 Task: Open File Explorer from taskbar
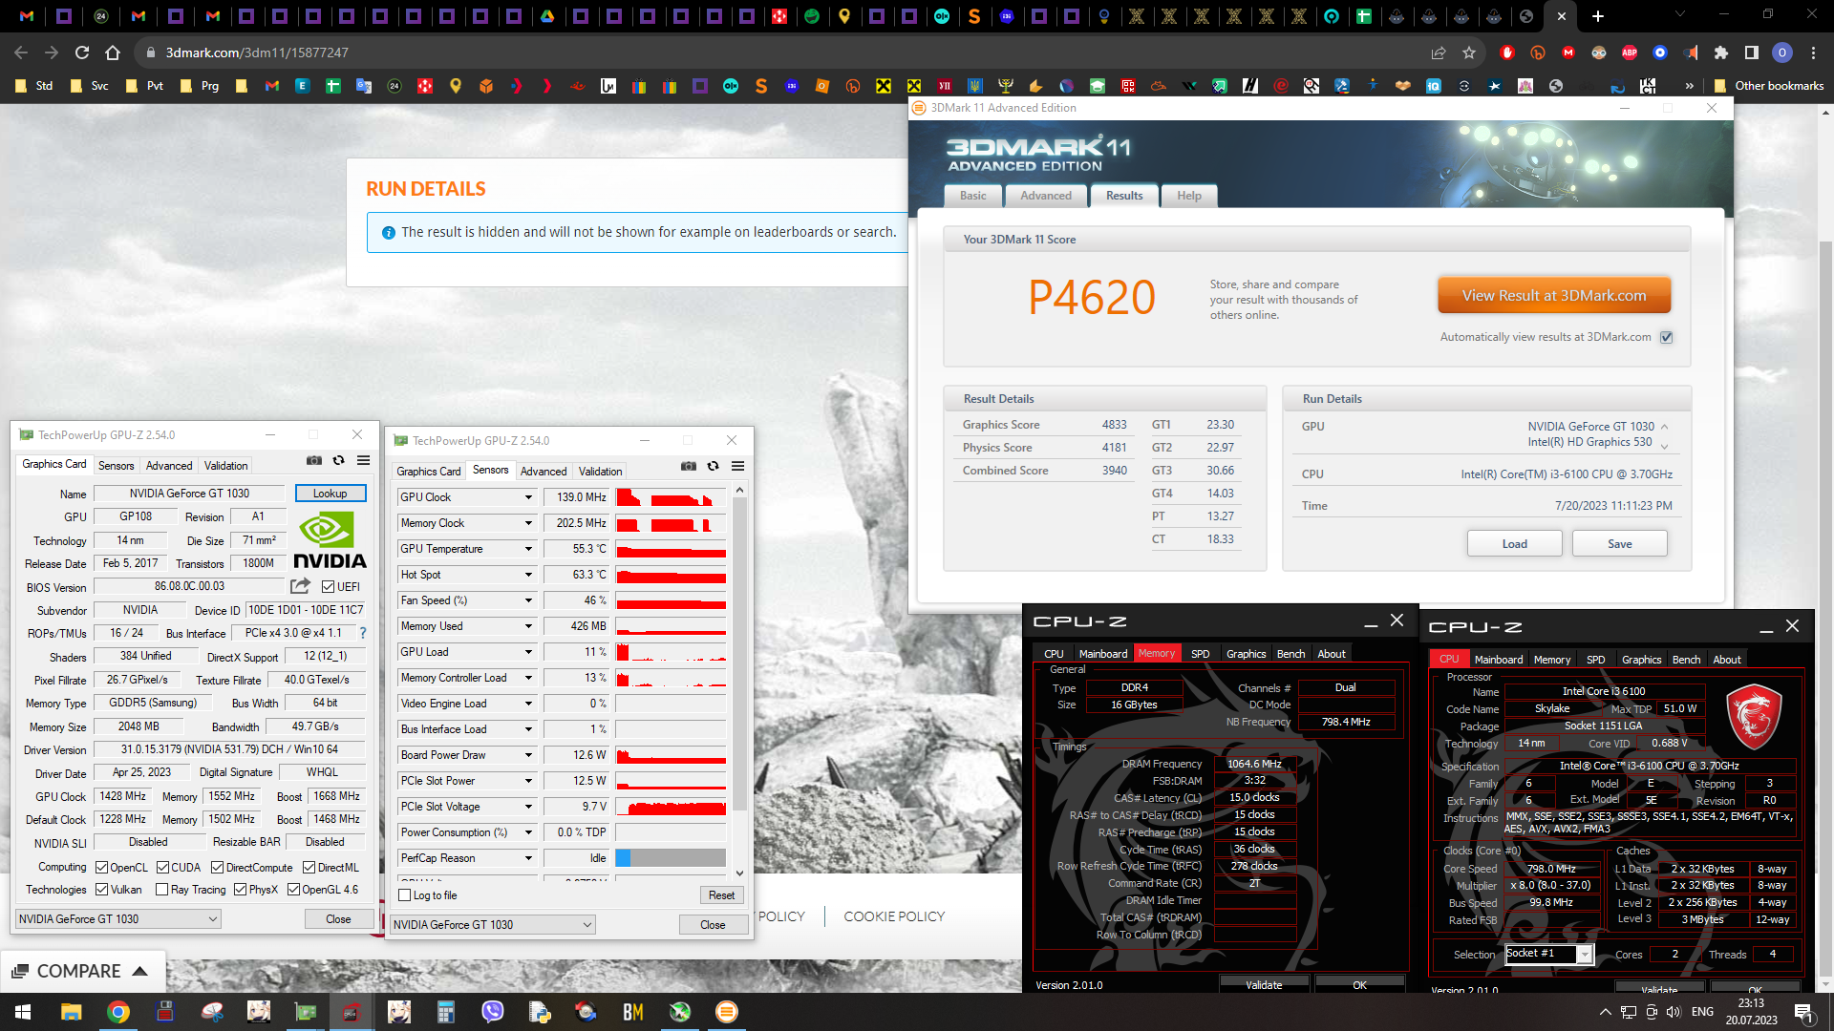(x=71, y=1012)
